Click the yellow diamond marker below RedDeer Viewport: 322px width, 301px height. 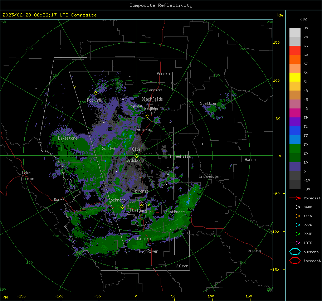point(147,116)
